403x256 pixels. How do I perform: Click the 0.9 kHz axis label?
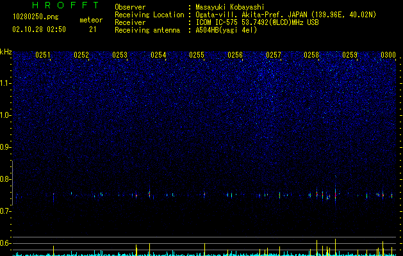click(5, 147)
